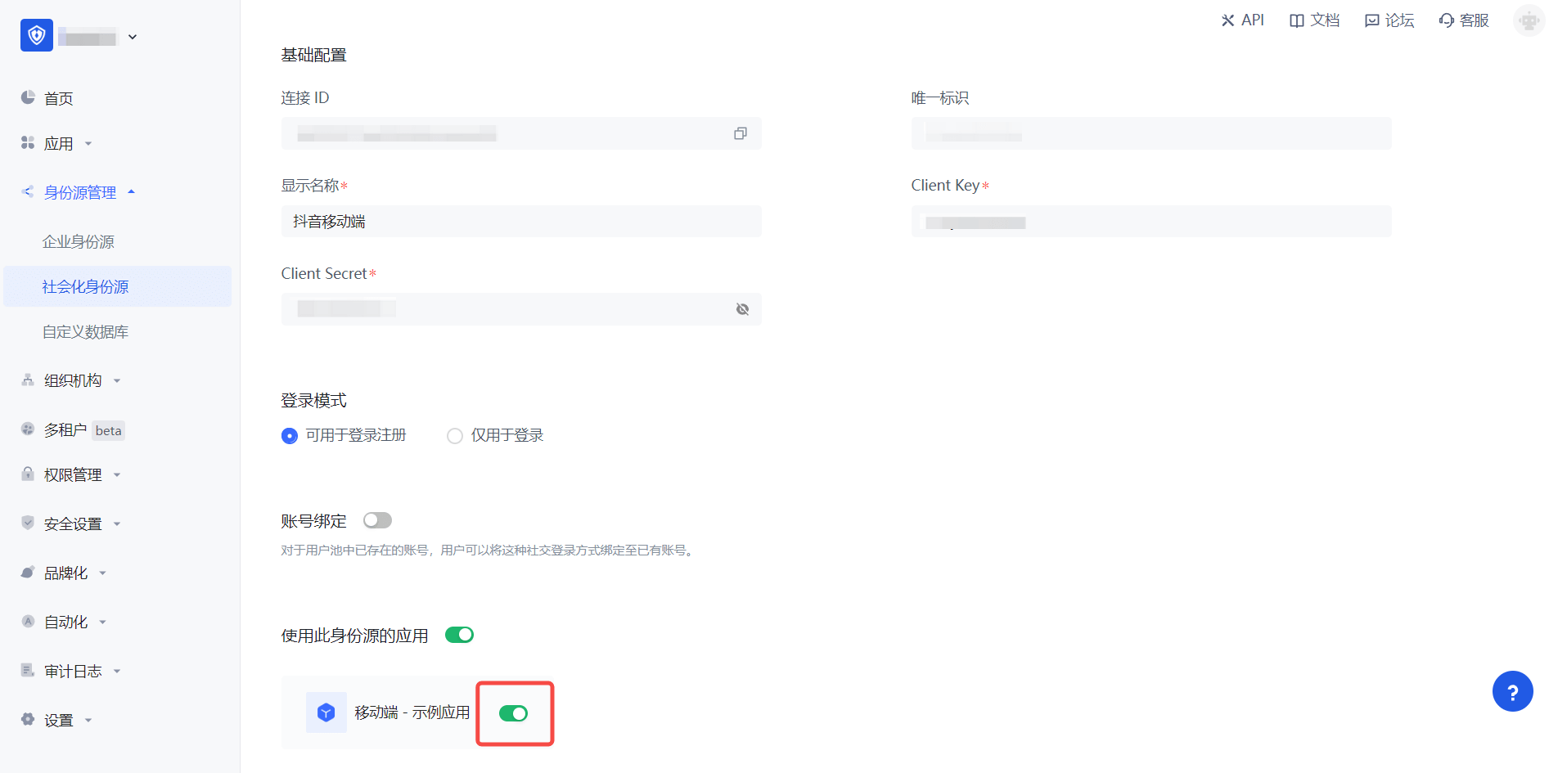Enable the 账号绑定 switch
This screenshot has width=1549, height=773.
point(377,520)
